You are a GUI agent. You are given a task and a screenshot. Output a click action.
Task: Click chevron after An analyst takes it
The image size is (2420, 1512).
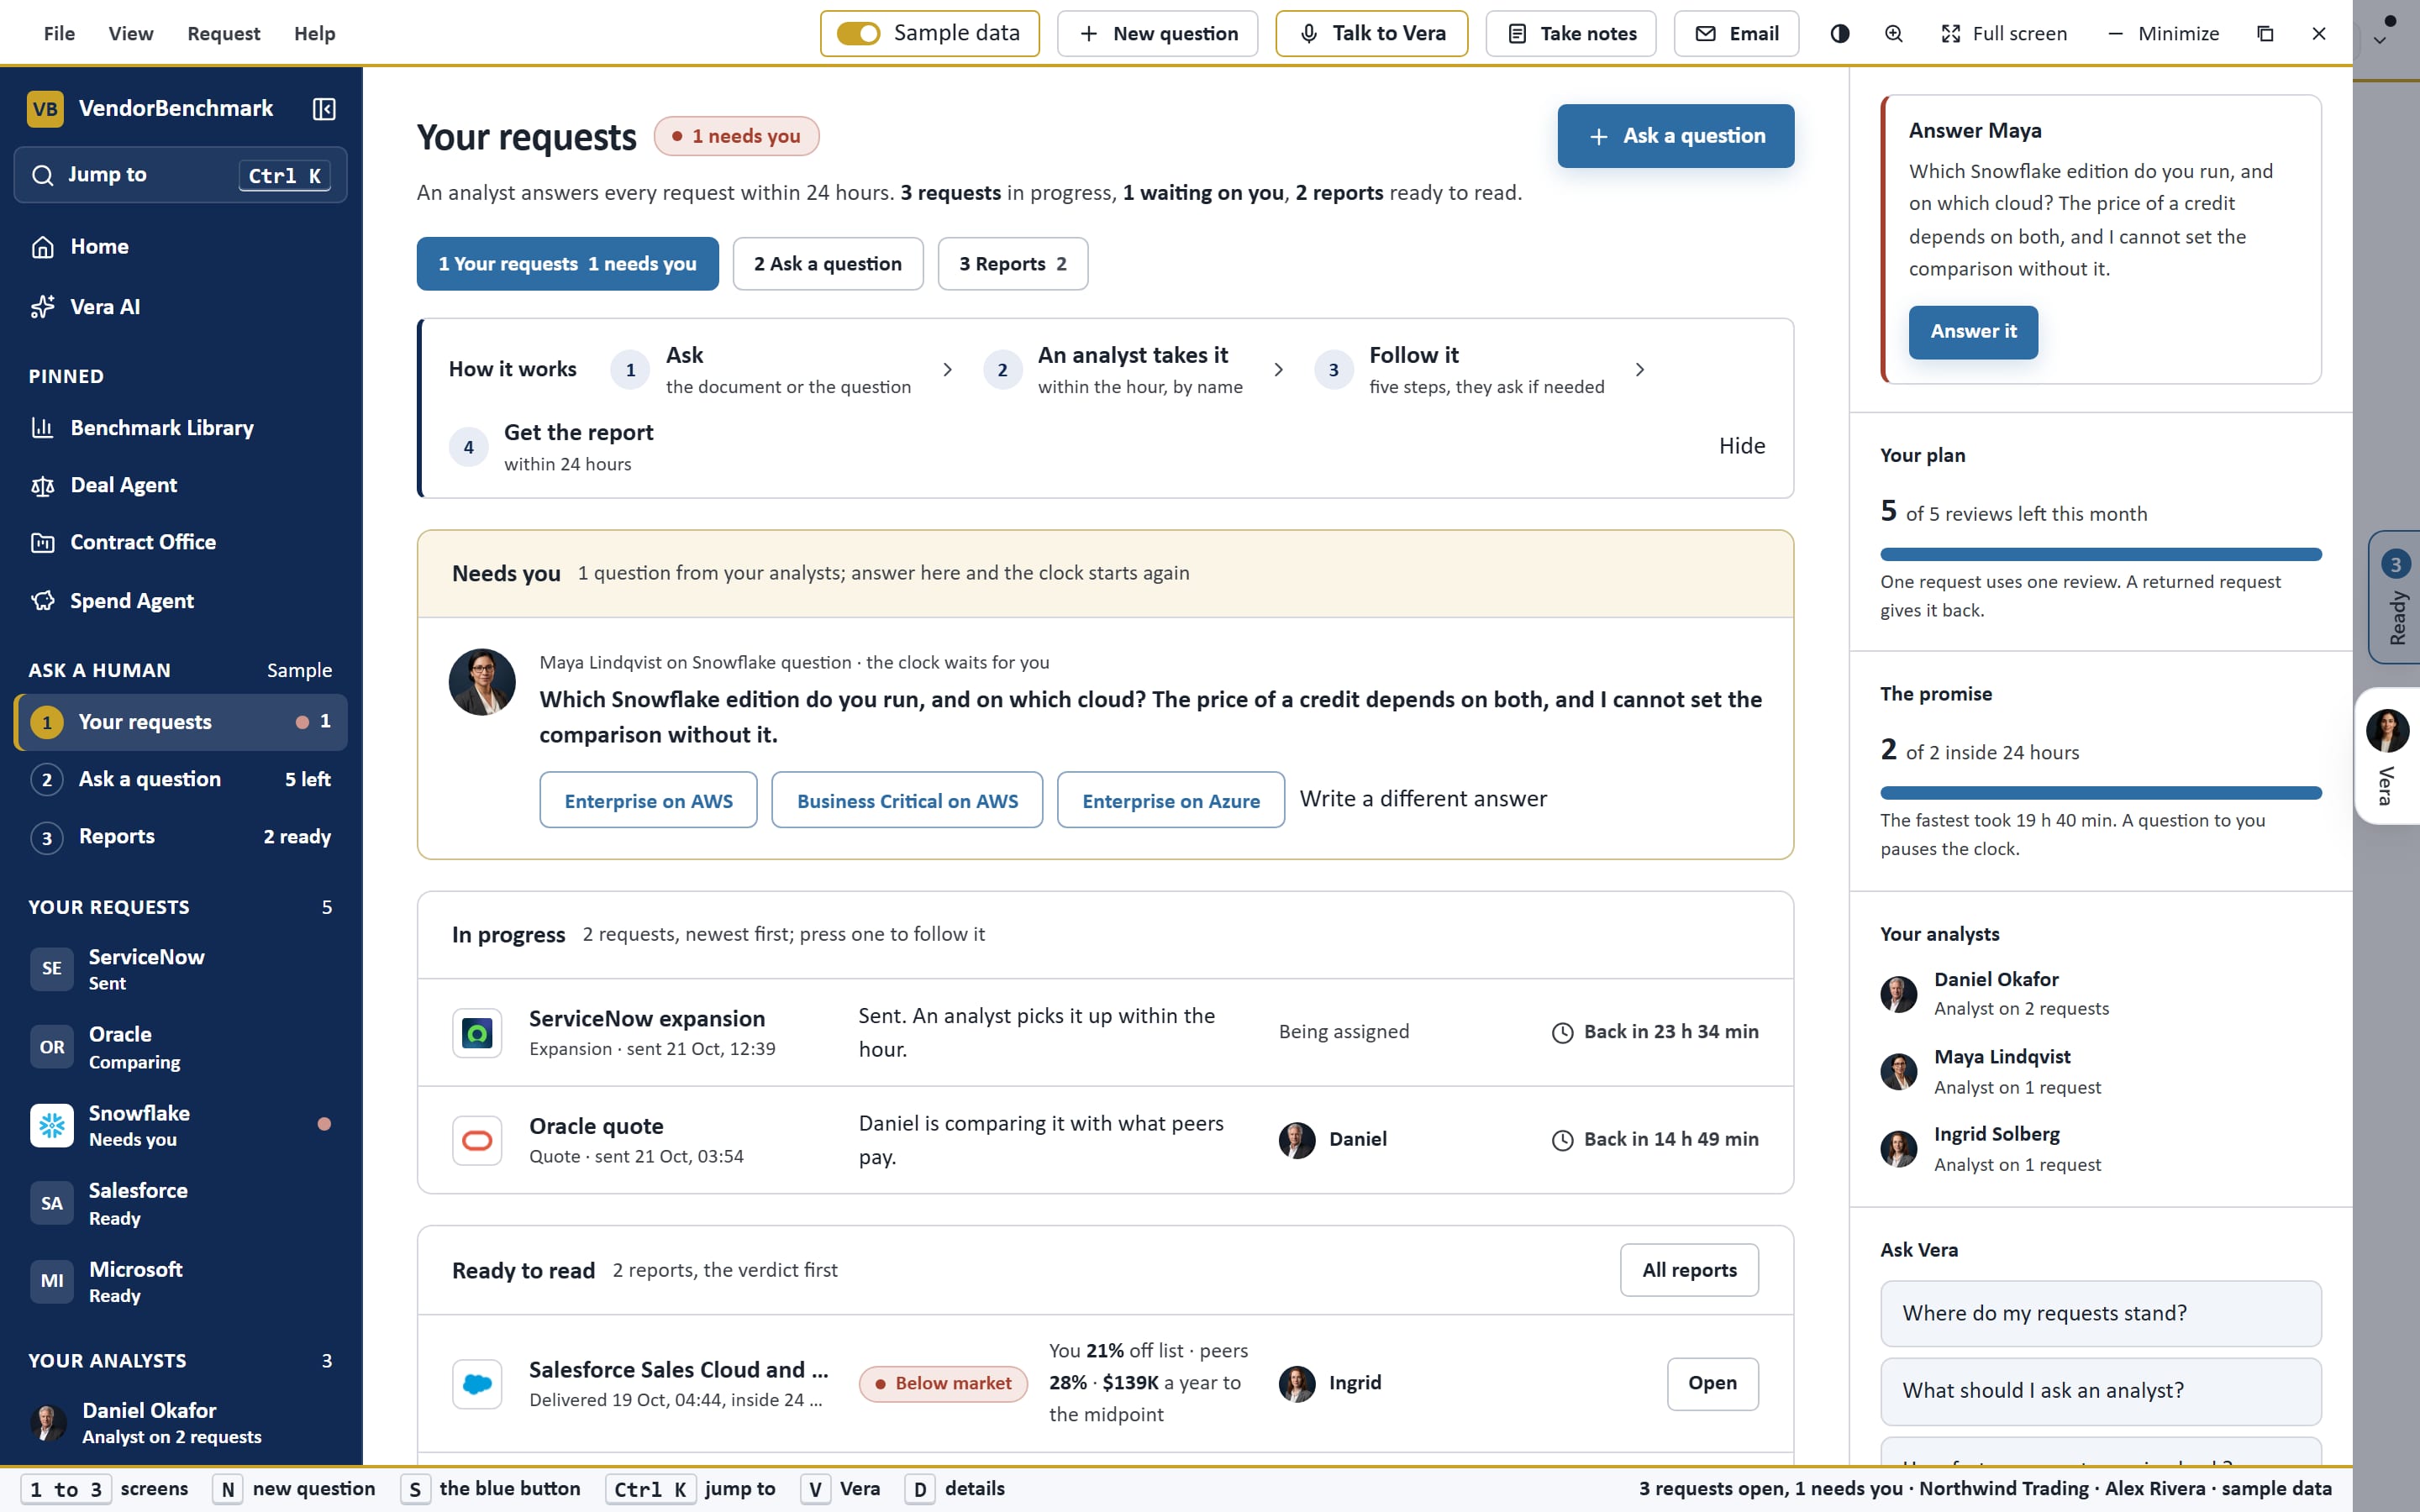[x=1278, y=370]
